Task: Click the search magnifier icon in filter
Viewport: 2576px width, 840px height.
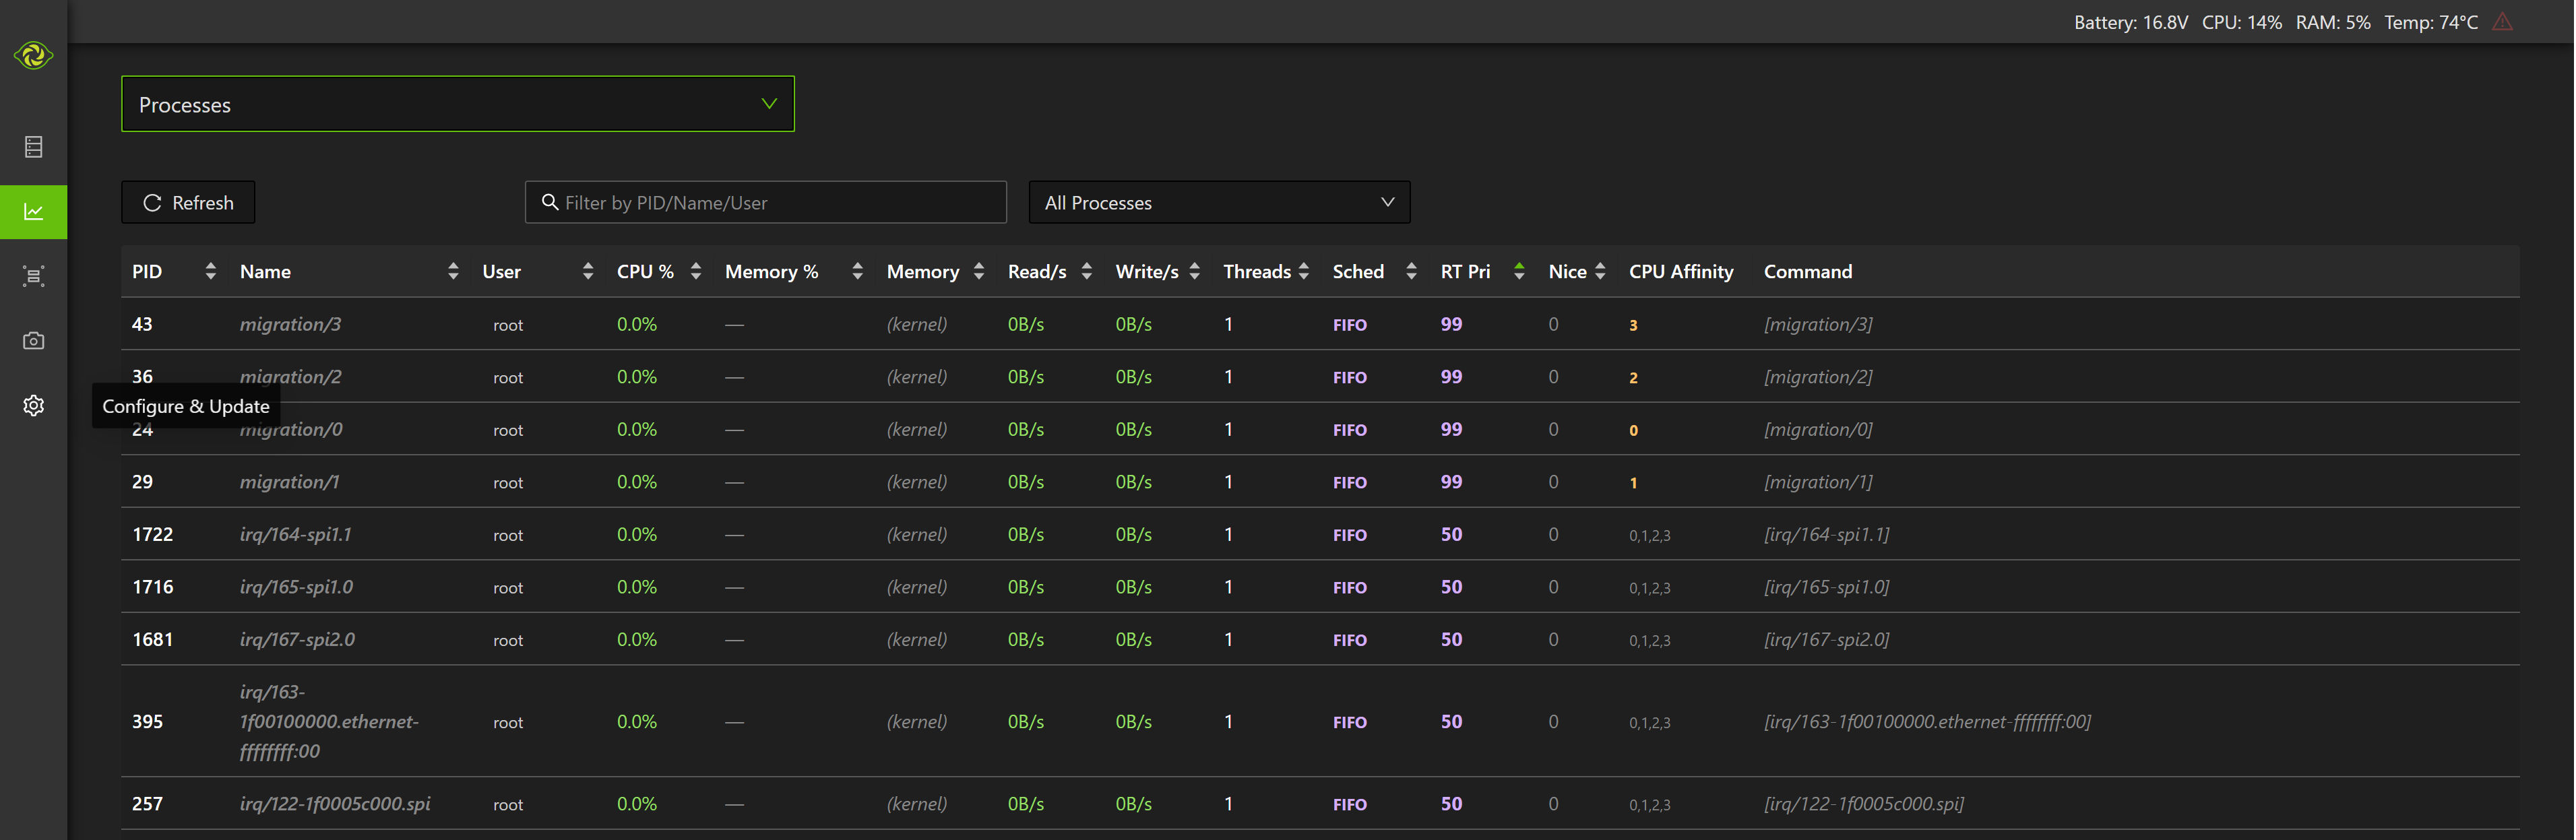Action: coord(549,202)
